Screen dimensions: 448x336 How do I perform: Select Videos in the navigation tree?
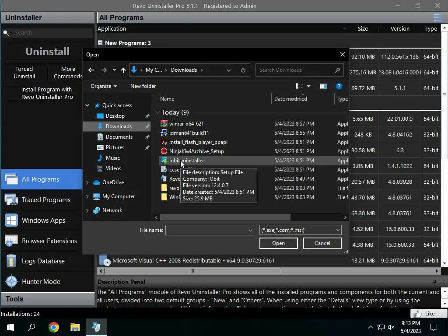(x=113, y=168)
